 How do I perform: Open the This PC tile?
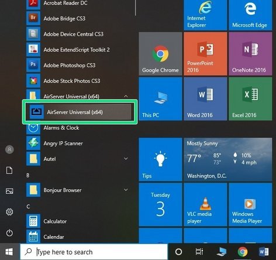point(160,99)
